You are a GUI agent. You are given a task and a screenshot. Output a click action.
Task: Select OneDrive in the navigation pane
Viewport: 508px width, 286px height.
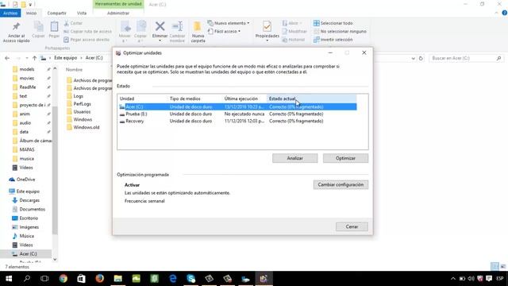point(25,180)
